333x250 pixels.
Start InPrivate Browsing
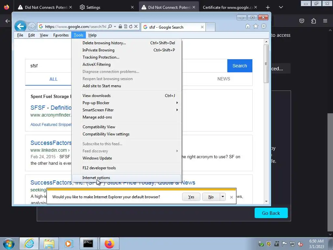point(127,50)
